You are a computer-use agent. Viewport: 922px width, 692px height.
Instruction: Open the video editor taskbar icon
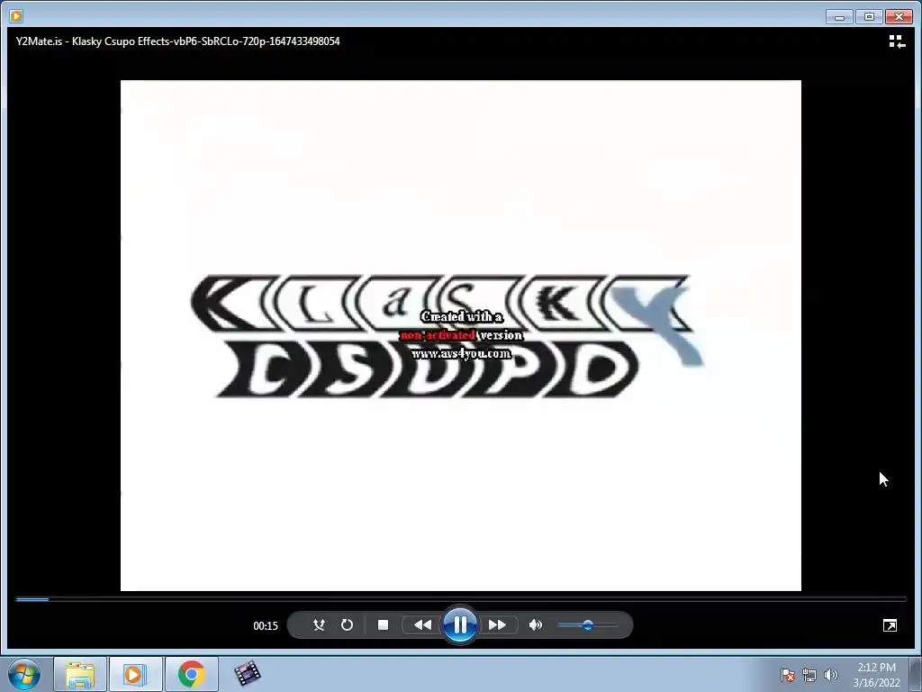point(247,674)
